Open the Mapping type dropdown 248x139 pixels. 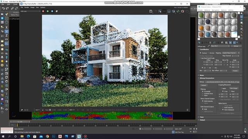pos(231,53)
